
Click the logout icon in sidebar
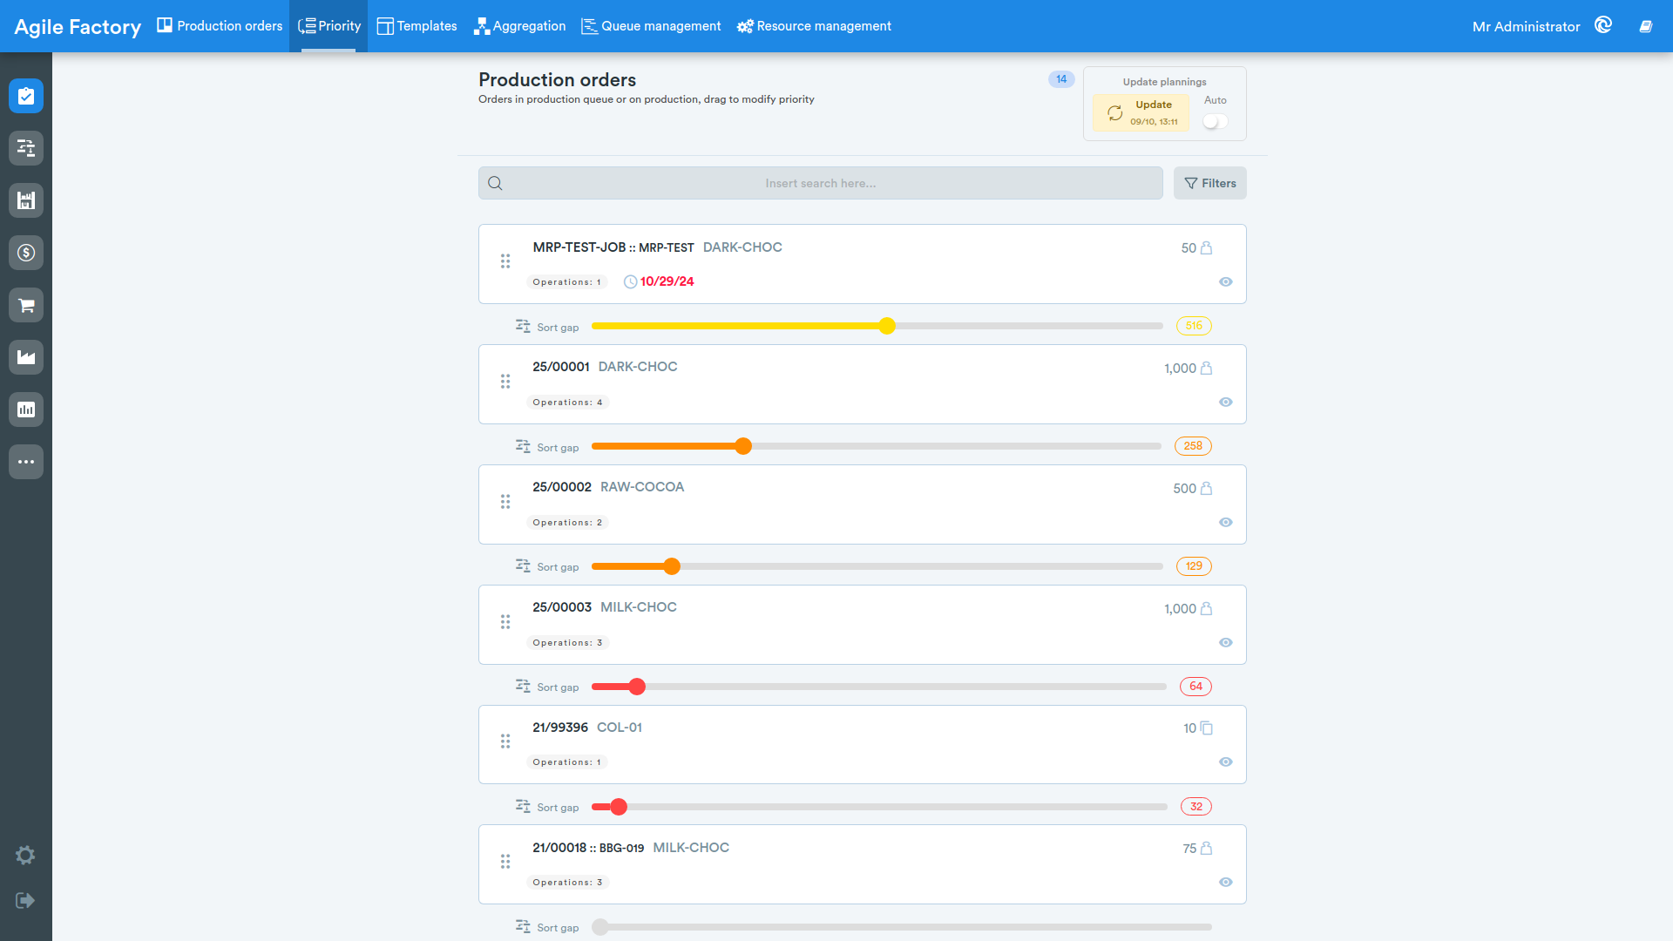click(x=25, y=900)
